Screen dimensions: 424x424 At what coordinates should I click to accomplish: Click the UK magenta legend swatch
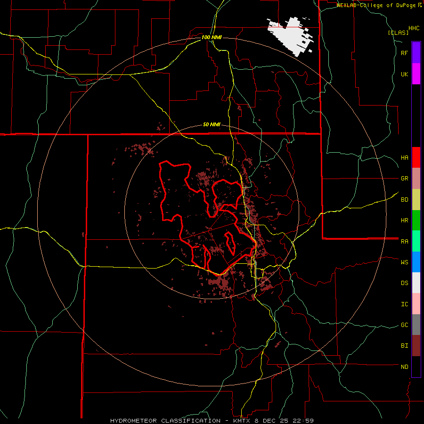[x=416, y=74]
